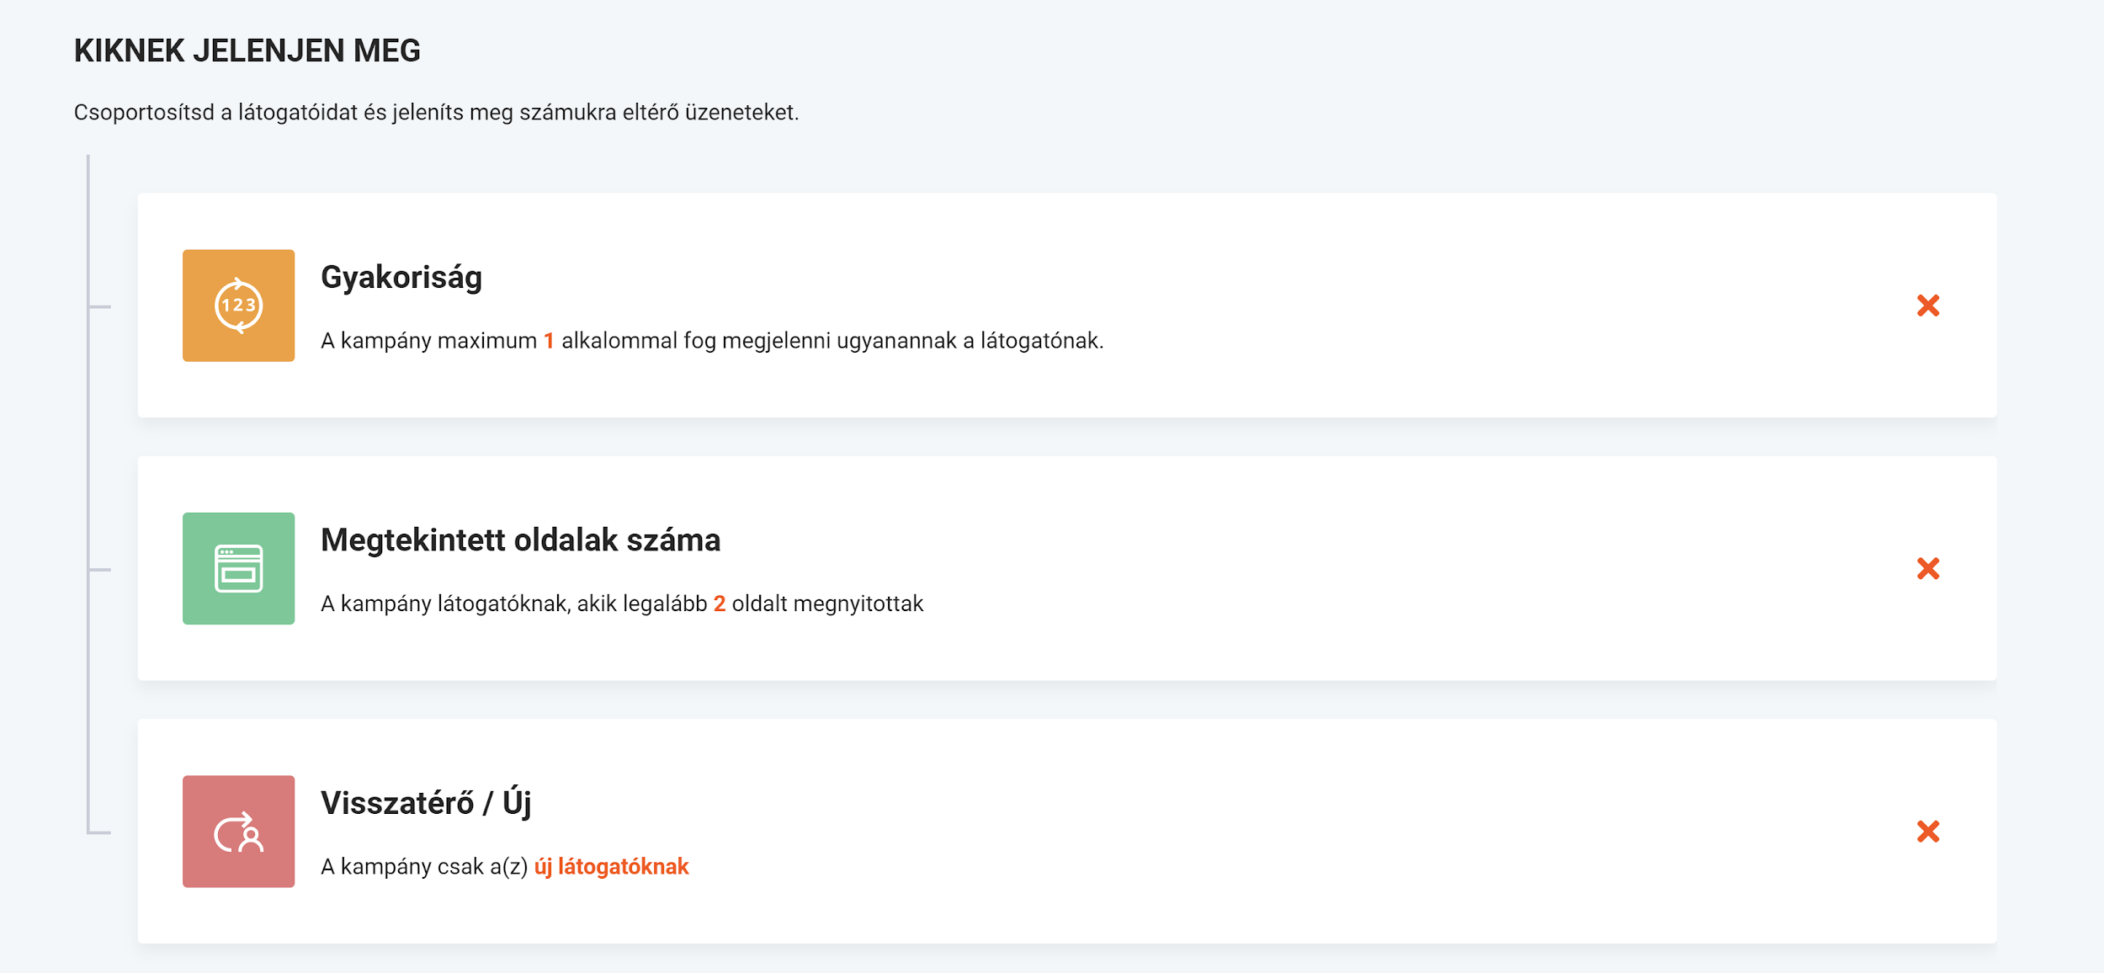Click the KIKNEK JELENJEN MEG heading
This screenshot has width=2104, height=973.
(x=247, y=51)
